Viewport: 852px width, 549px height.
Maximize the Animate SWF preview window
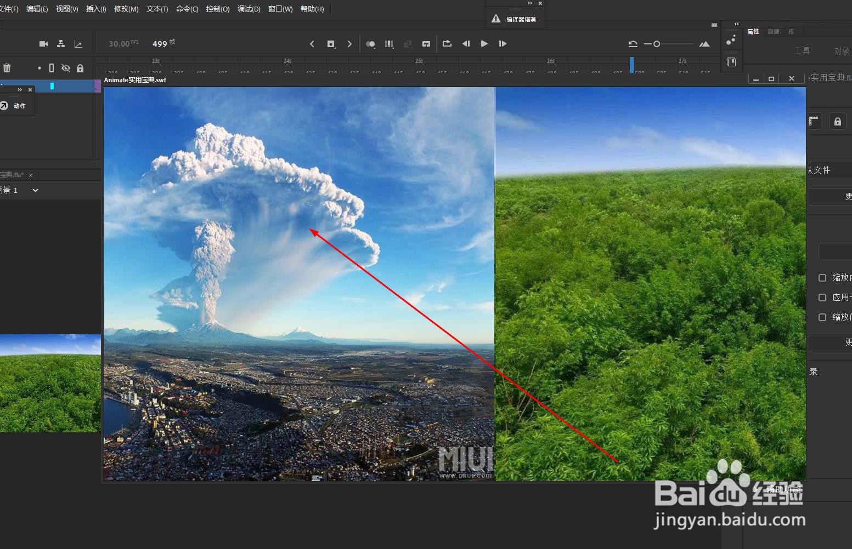pyautogui.click(x=771, y=79)
